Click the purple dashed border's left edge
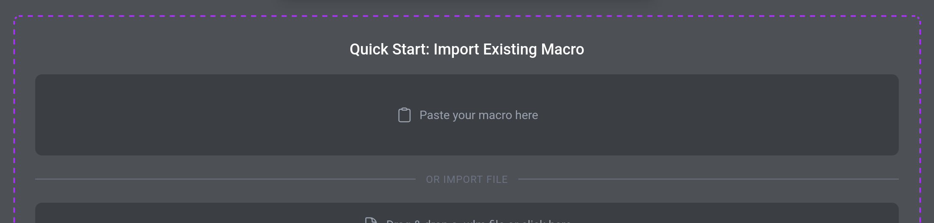 click(x=14, y=118)
